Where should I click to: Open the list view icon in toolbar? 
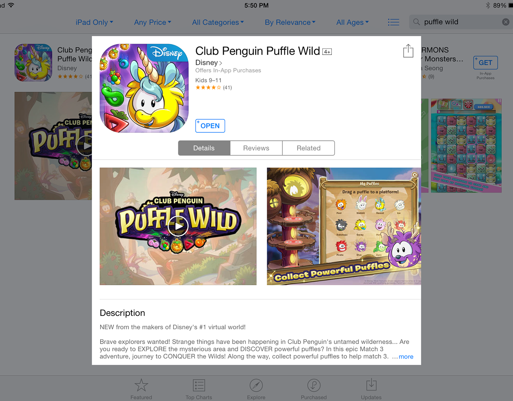(x=393, y=22)
